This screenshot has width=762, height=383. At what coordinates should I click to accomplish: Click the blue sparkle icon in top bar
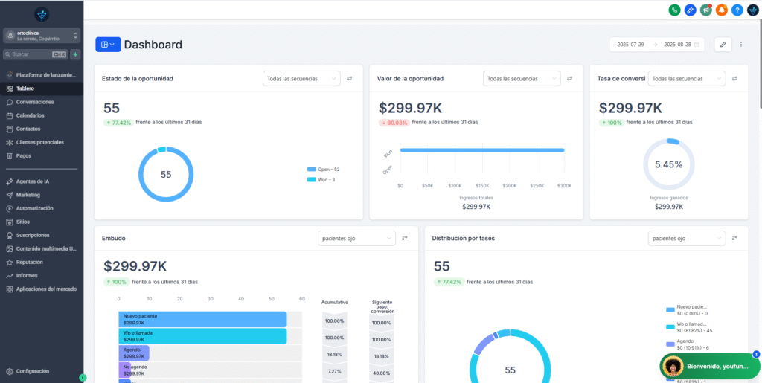pyautogui.click(x=691, y=10)
